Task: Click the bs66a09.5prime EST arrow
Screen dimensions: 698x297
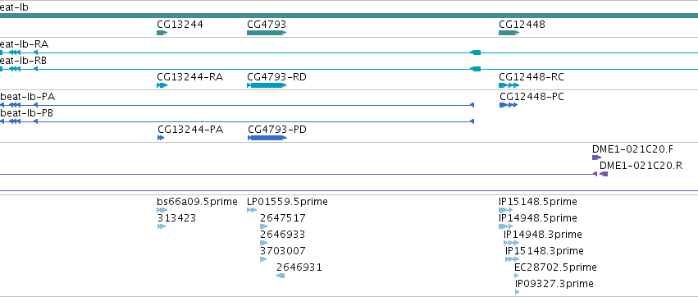Action: pos(162,210)
